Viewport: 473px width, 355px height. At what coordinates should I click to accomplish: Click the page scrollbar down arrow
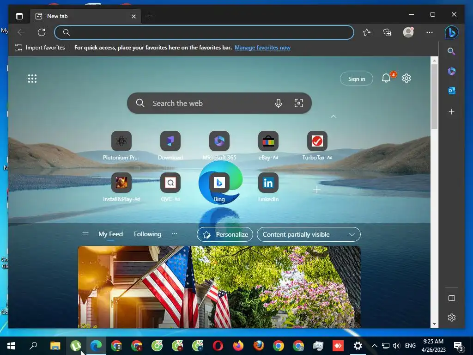(434, 324)
